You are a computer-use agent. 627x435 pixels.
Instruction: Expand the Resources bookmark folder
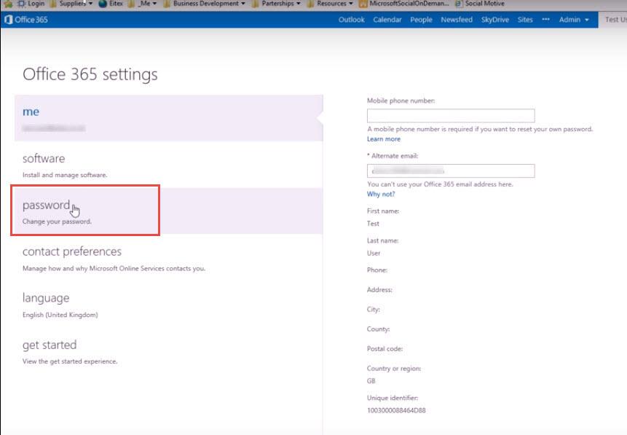pyautogui.click(x=331, y=4)
